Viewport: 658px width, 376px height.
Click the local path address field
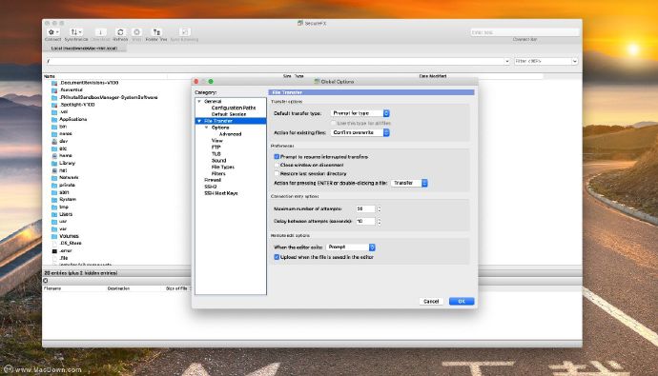click(x=275, y=61)
